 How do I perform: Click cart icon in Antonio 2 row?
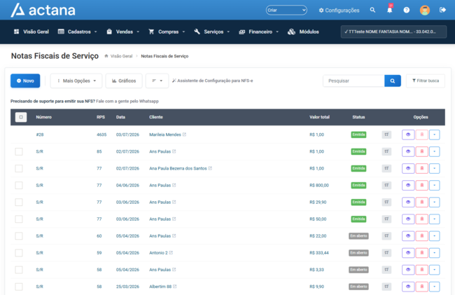386,253
